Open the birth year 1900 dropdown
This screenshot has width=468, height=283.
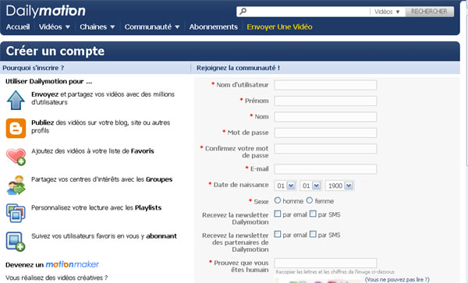(x=339, y=186)
